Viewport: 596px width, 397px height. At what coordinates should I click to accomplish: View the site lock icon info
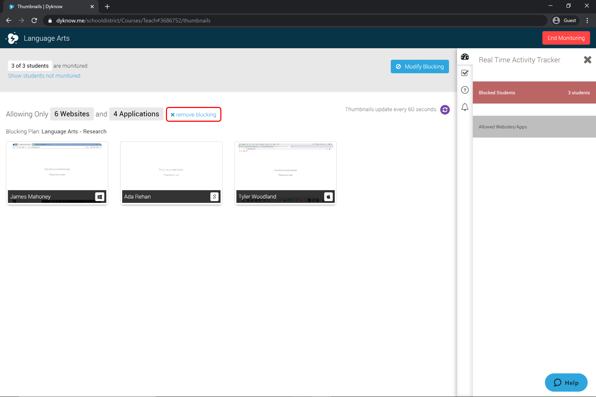click(50, 20)
